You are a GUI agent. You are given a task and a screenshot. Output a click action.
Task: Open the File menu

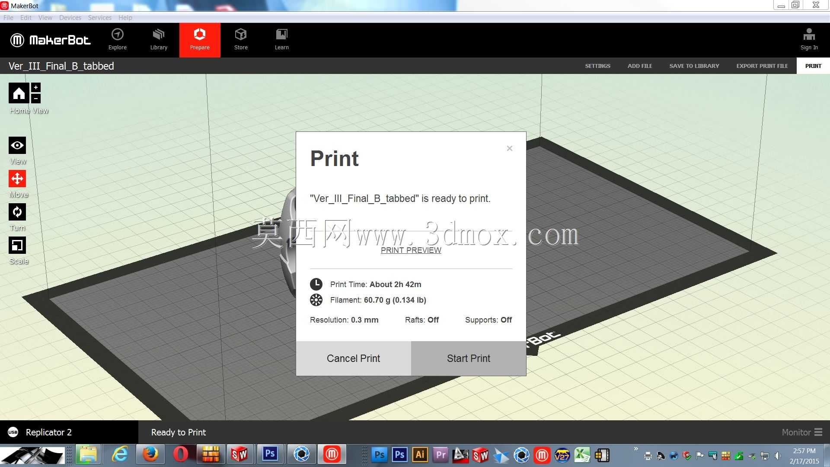point(8,18)
